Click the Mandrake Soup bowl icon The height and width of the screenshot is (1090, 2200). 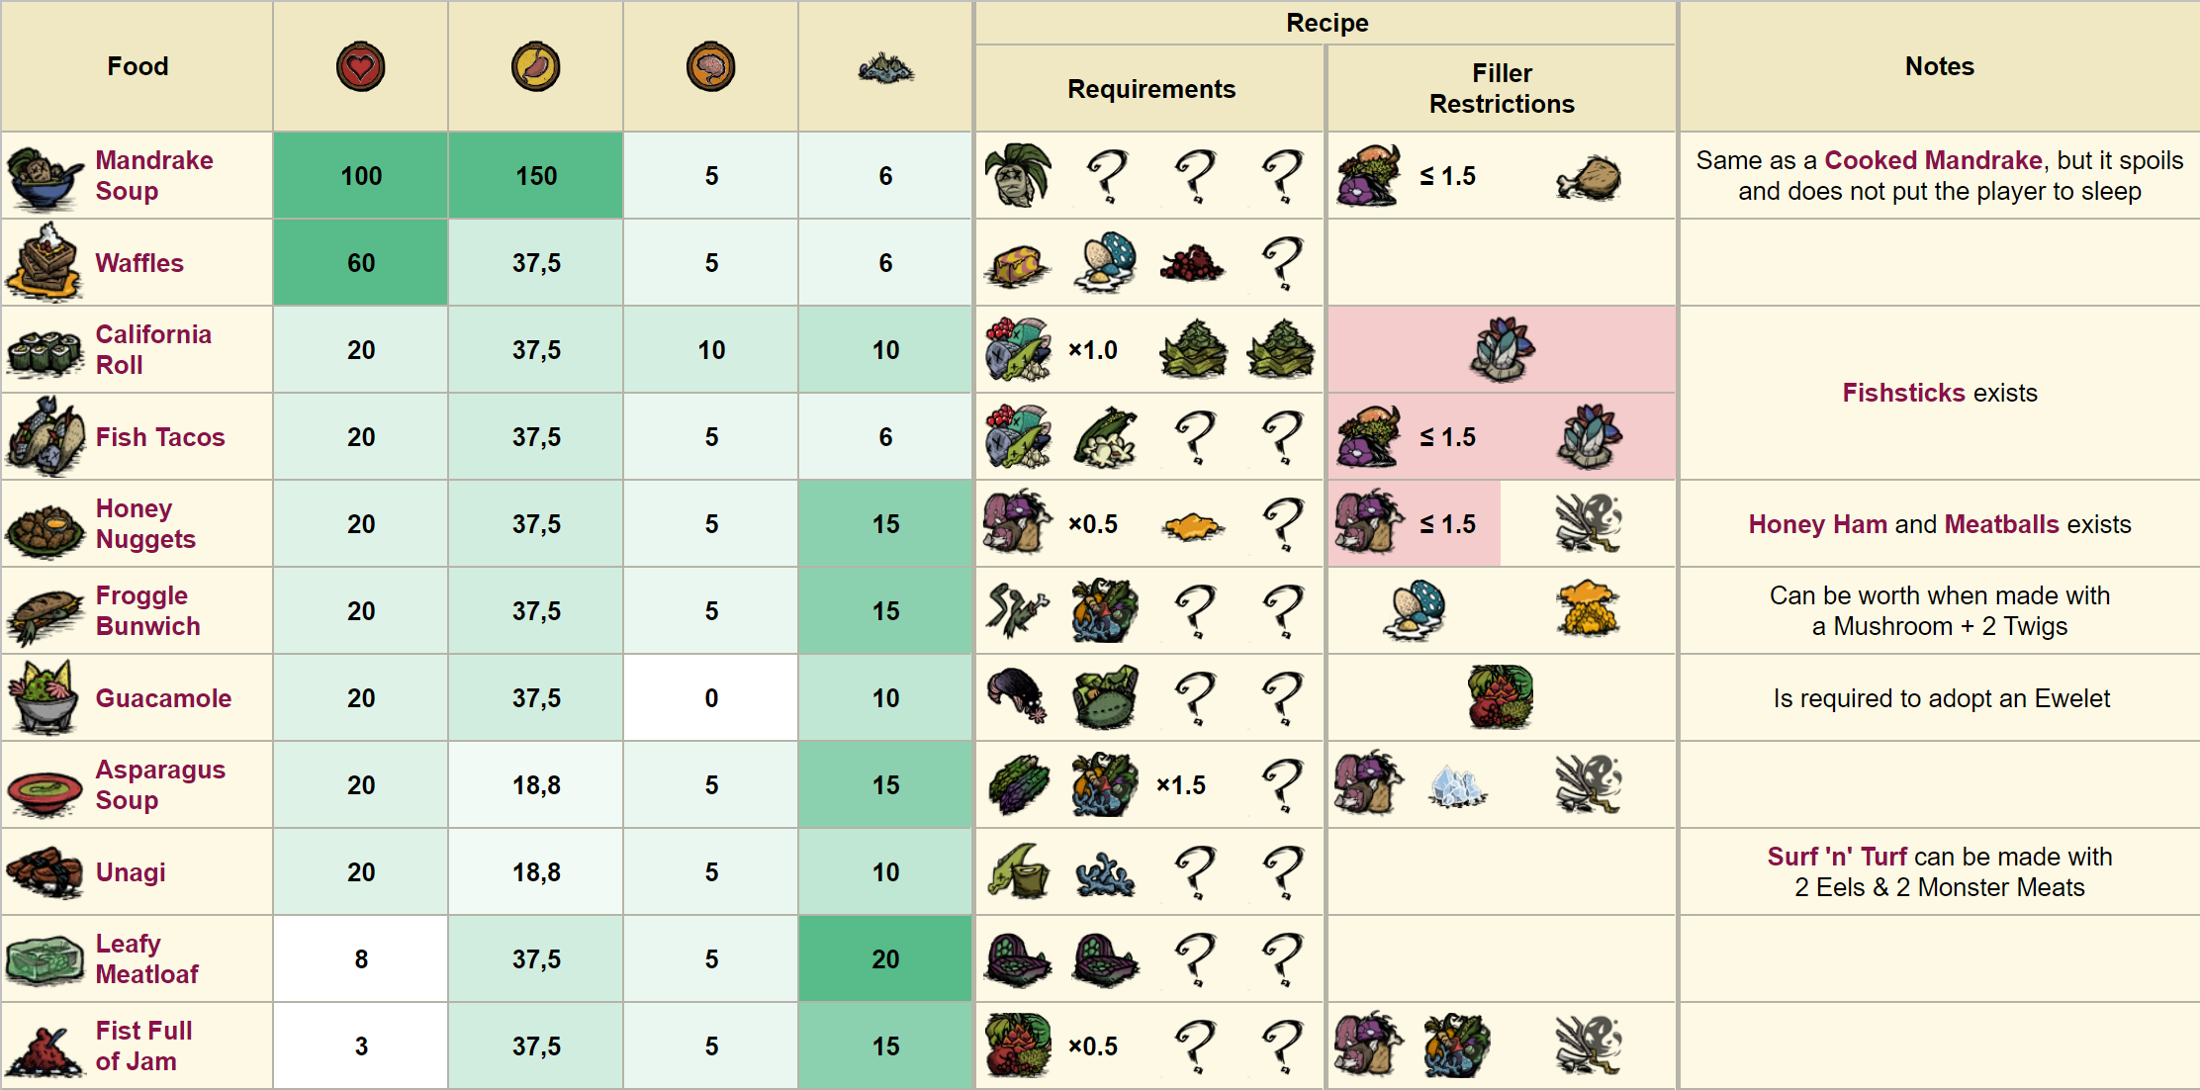[44, 177]
